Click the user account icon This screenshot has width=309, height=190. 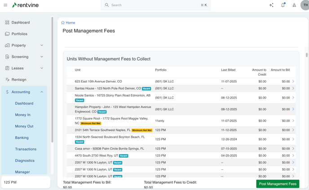tap(294, 5)
